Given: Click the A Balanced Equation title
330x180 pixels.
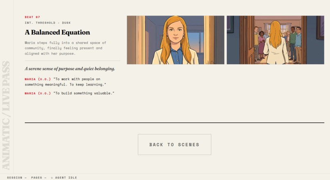Looking at the screenshot, I should tap(57, 32).
